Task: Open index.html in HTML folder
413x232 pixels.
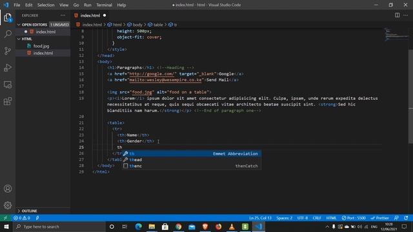Action: tap(43, 53)
